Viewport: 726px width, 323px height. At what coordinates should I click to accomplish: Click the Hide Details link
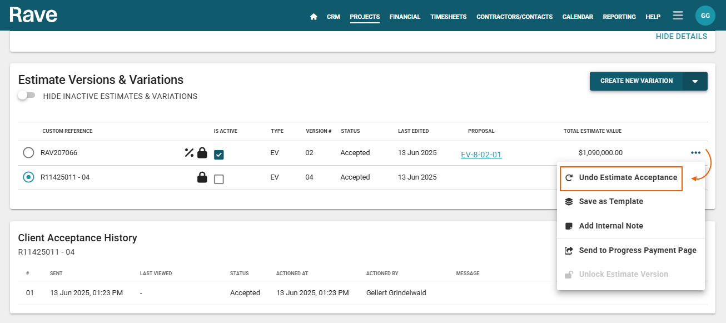point(681,36)
